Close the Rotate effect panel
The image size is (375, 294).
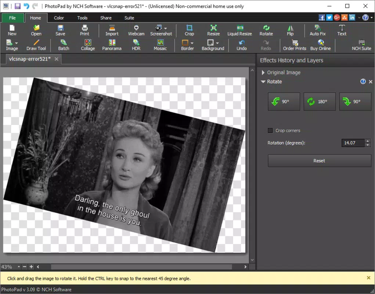pyautogui.click(x=371, y=82)
